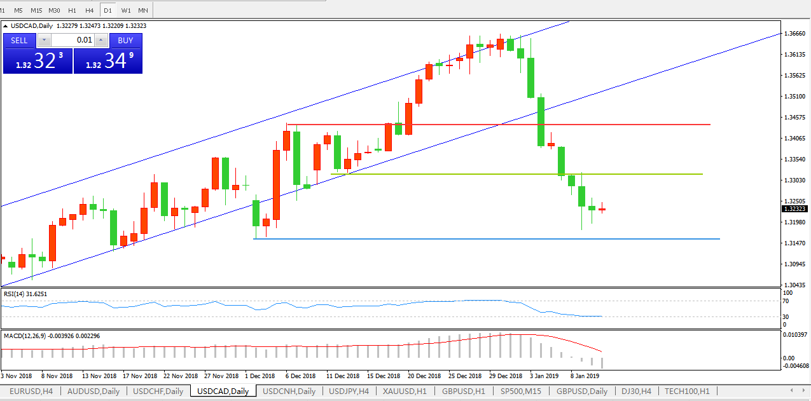Go to TECH100,H1 chart tab
The width and height of the screenshot is (811, 401).
pyautogui.click(x=687, y=391)
